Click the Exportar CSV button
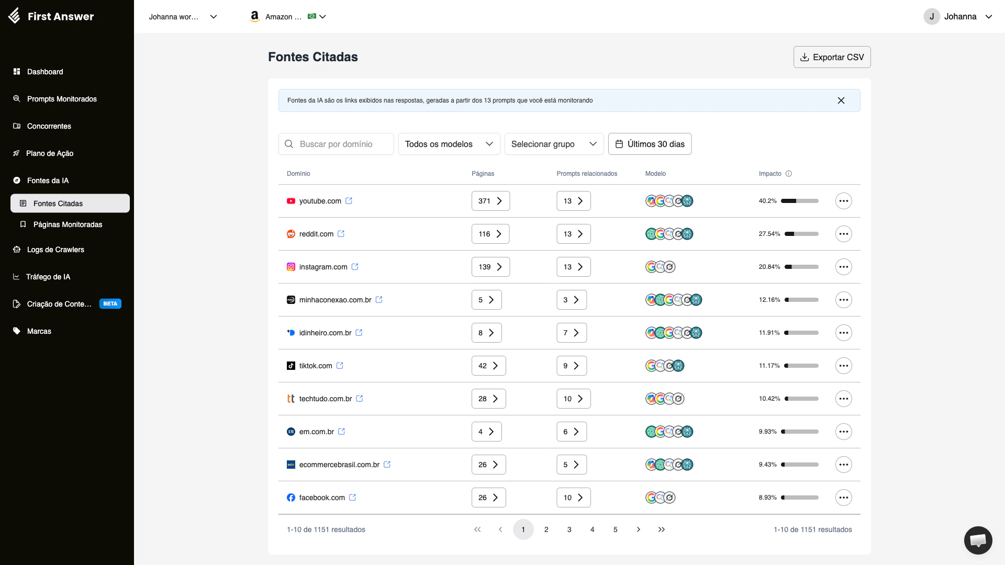1005x565 pixels. point(832,57)
